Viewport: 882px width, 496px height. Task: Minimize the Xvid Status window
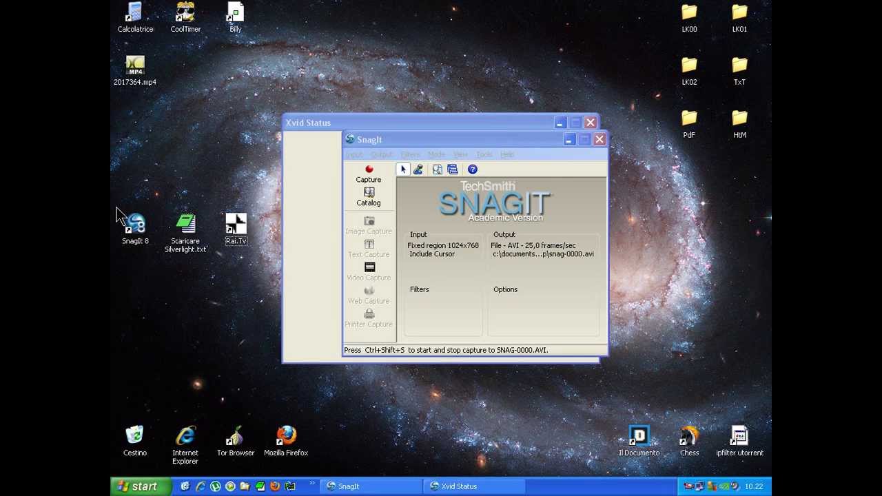point(560,123)
